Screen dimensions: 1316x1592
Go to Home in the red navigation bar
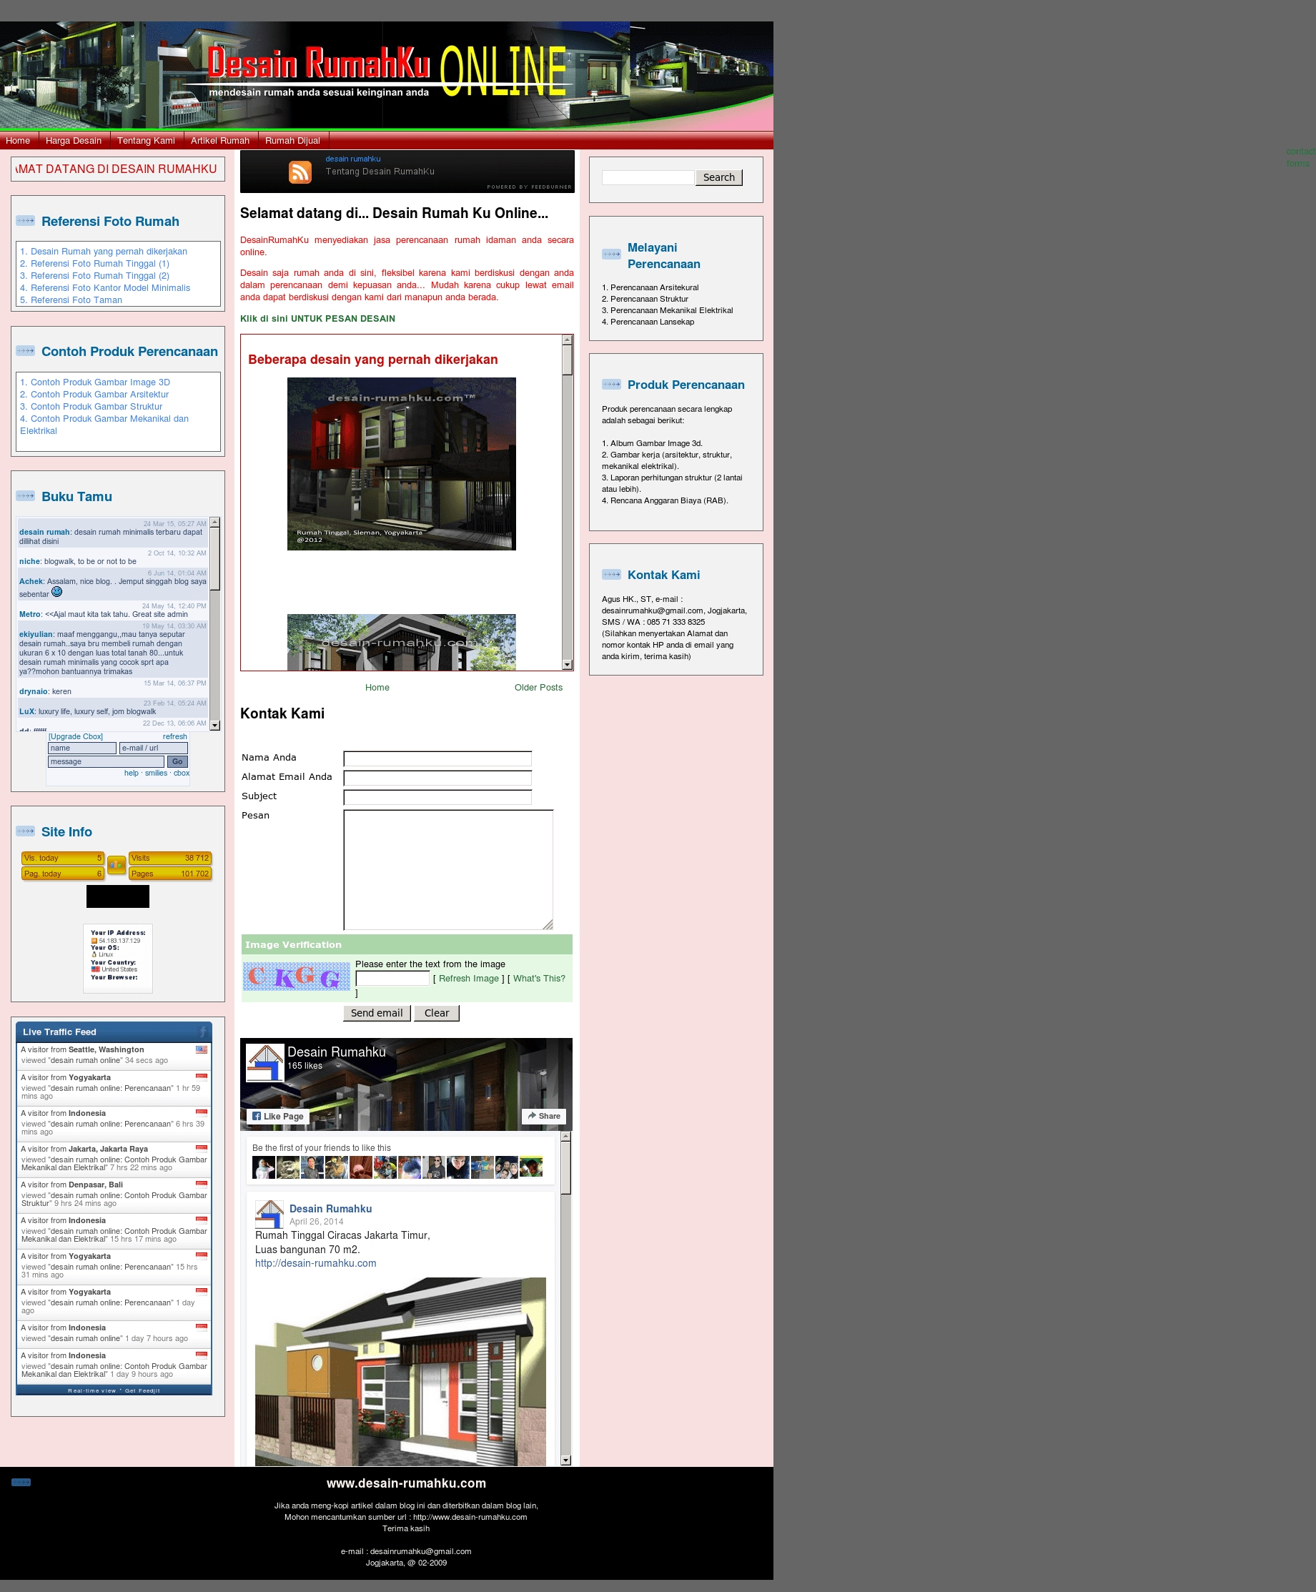[x=18, y=141]
